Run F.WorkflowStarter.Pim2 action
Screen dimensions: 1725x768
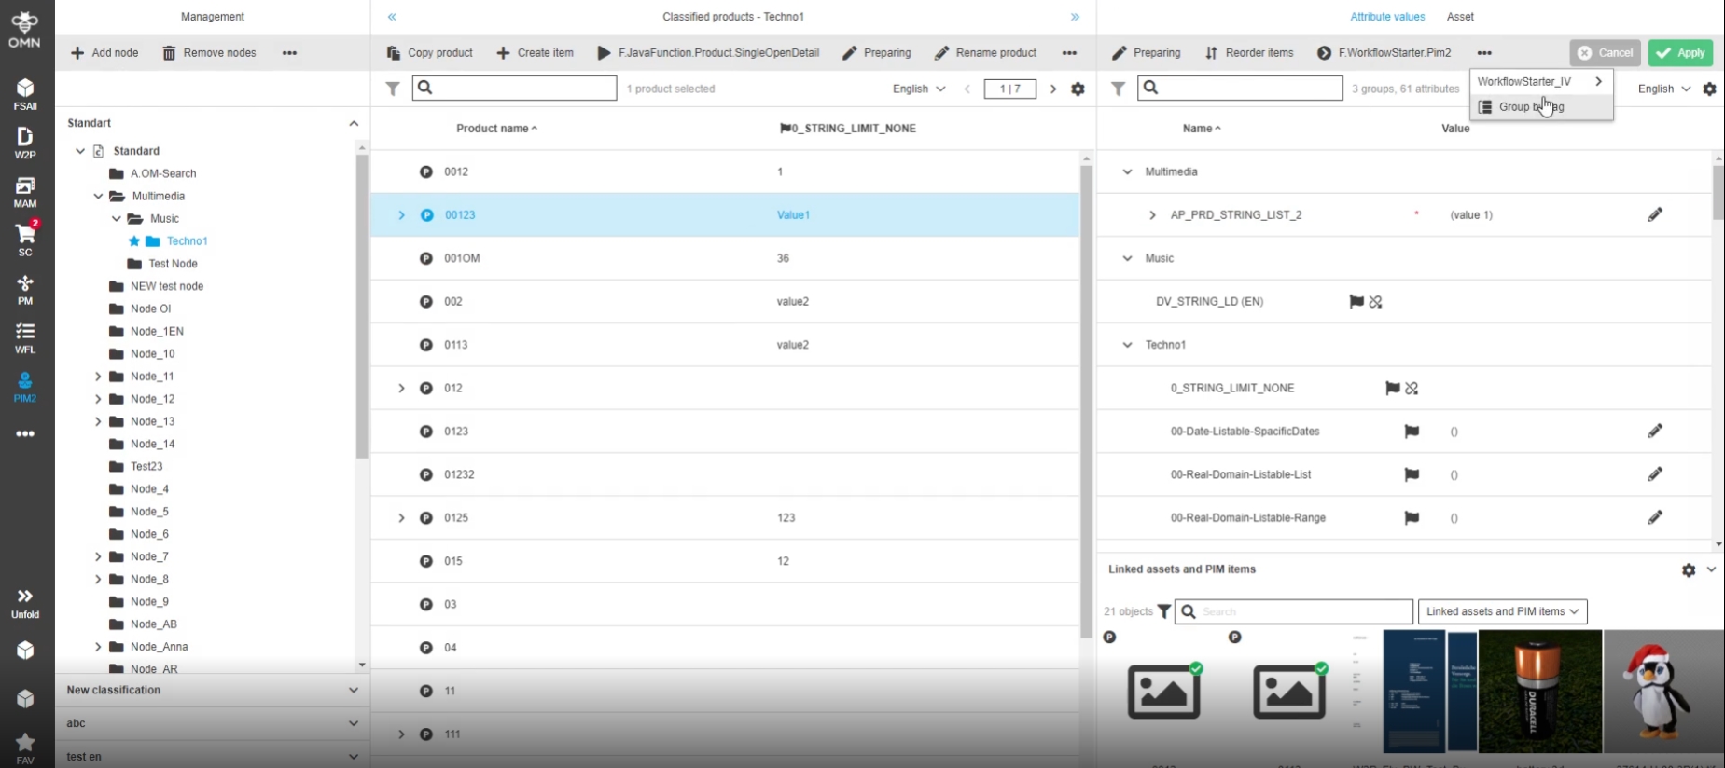coord(1384,53)
